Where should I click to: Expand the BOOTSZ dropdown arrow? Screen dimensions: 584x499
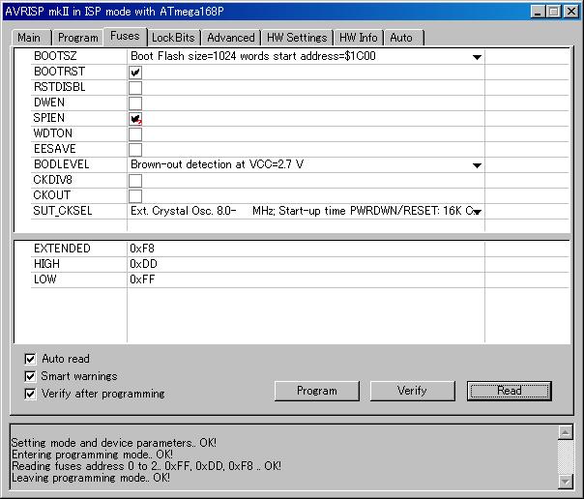pyautogui.click(x=477, y=57)
